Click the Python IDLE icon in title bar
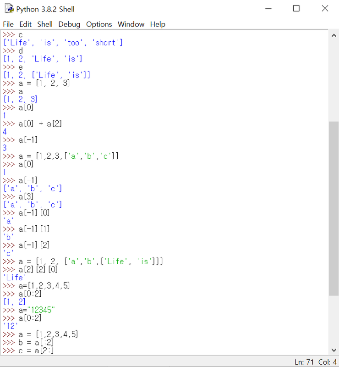The height and width of the screenshot is (367, 339). tap(9, 9)
